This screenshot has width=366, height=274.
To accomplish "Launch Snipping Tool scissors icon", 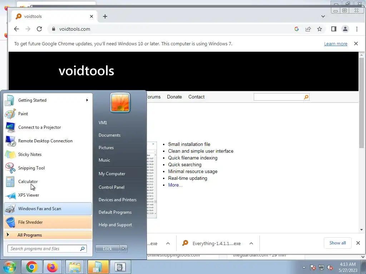I will pos(10,168).
